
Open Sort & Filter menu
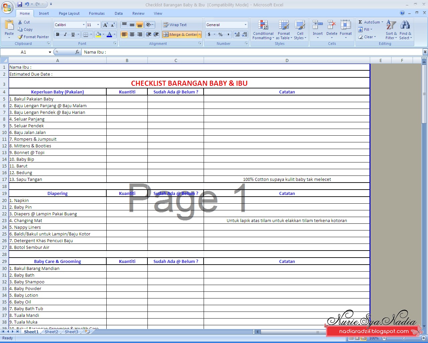pyautogui.click(x=391, y=30)
